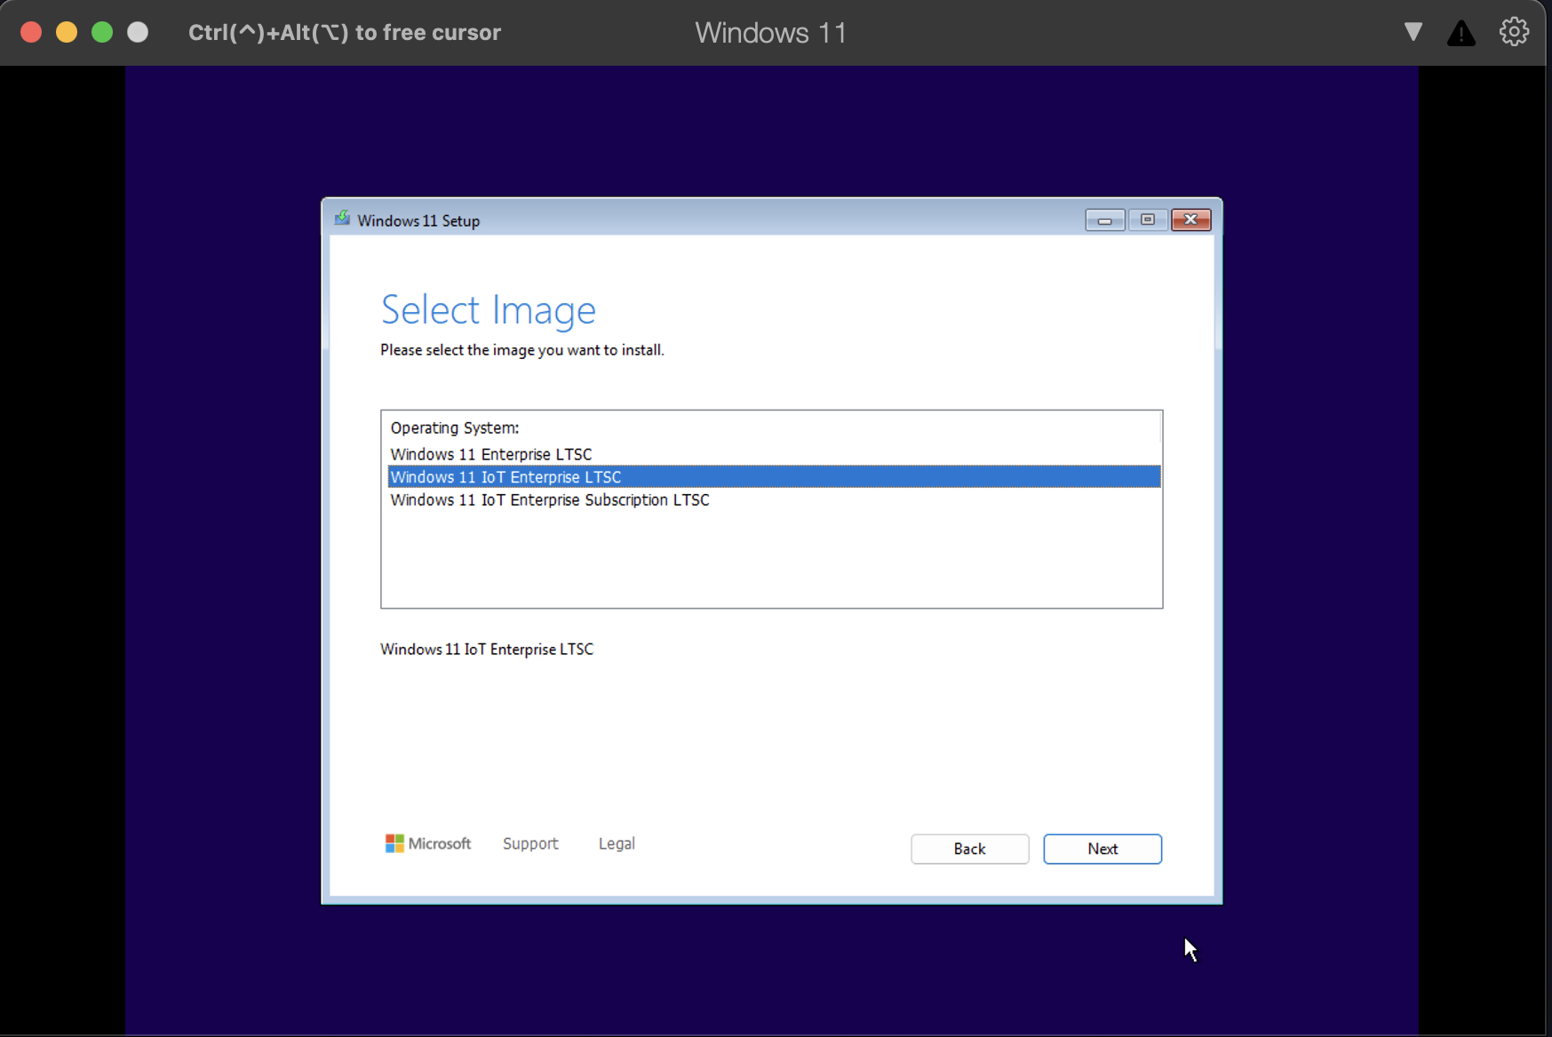This screenshot has height=1037, width=1552.
Task: Click the Next button
Action: 1102,849
